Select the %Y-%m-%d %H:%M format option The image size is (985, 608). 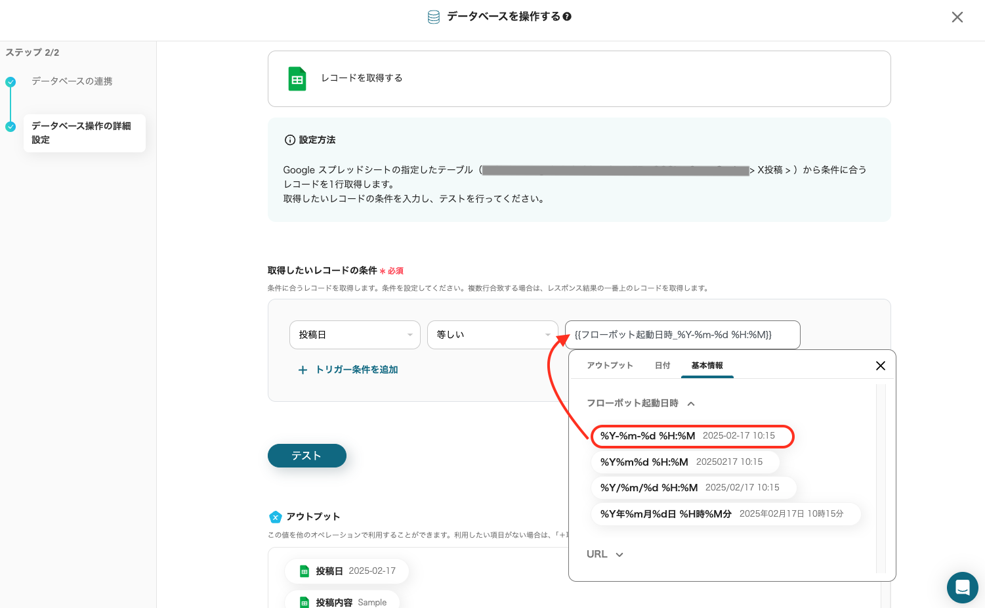point(692,436)
